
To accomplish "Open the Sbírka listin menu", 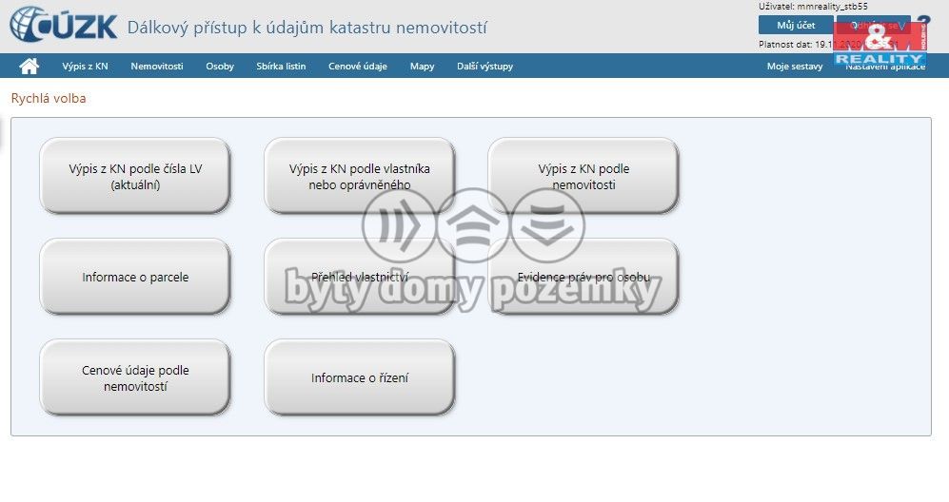I will coord(281,66).
